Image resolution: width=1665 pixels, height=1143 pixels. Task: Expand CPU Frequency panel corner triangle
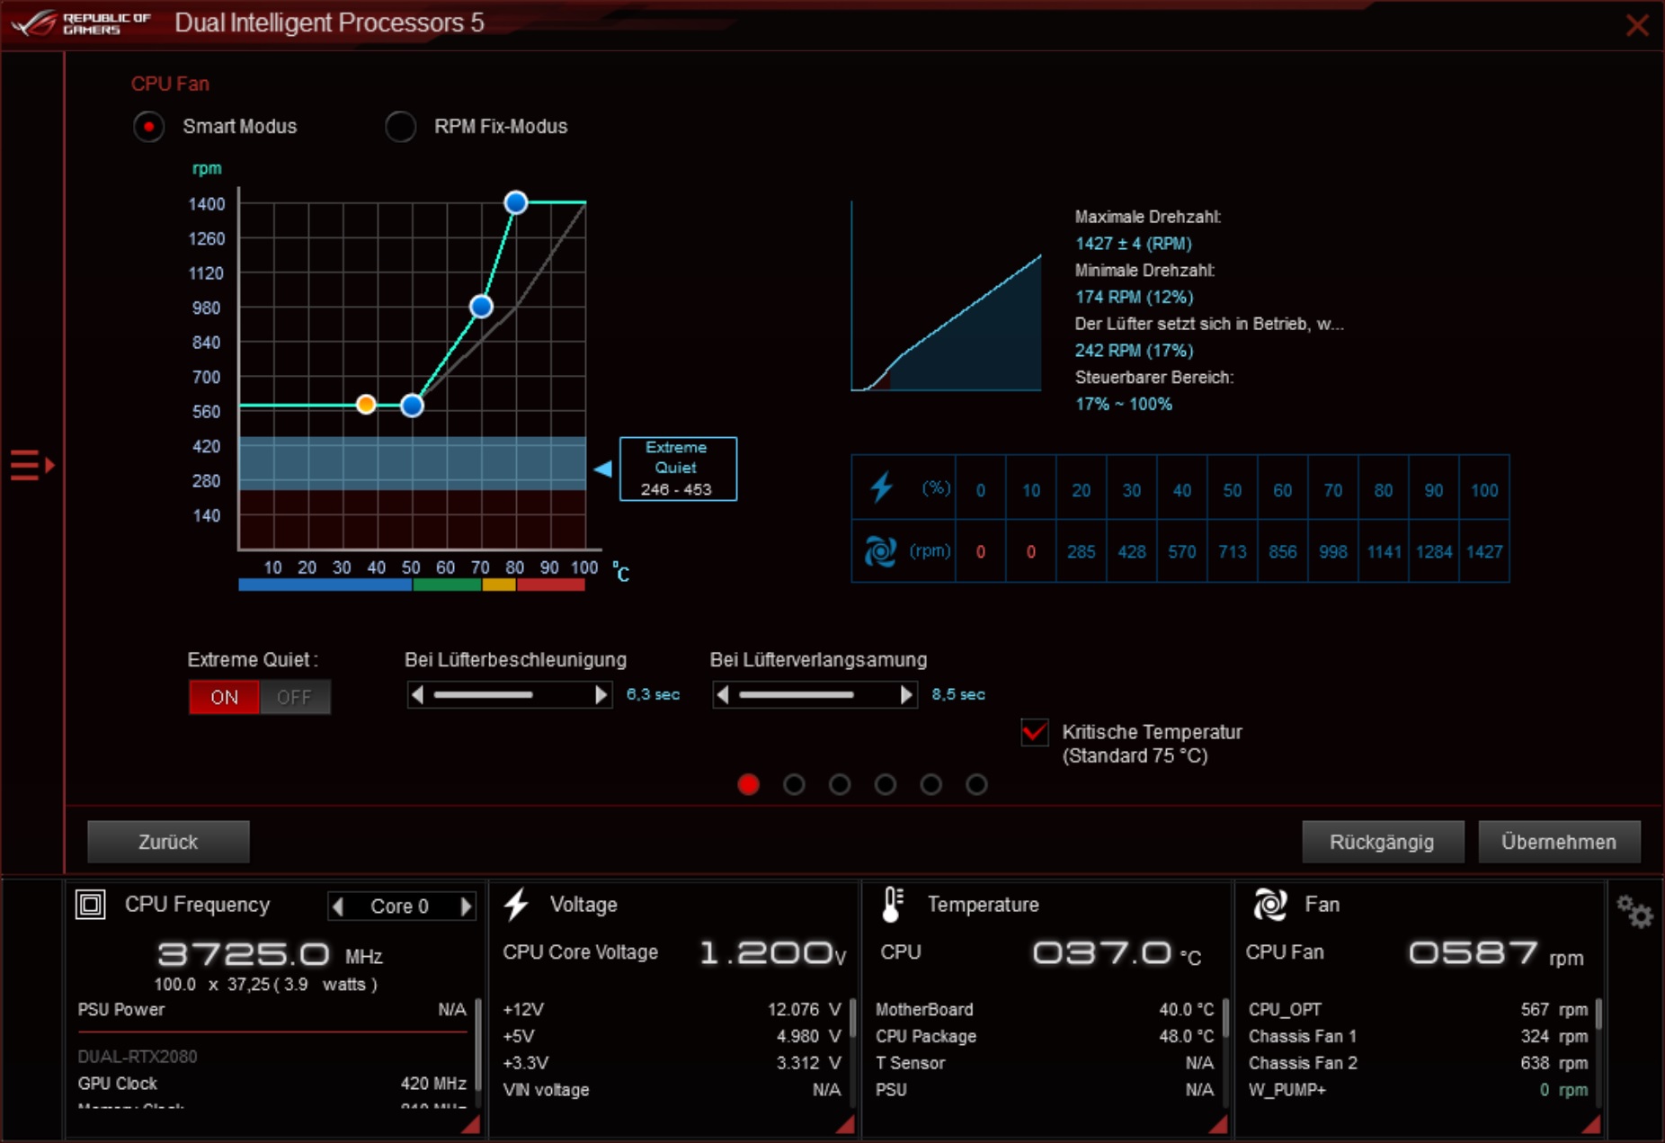click(471, 1125)
